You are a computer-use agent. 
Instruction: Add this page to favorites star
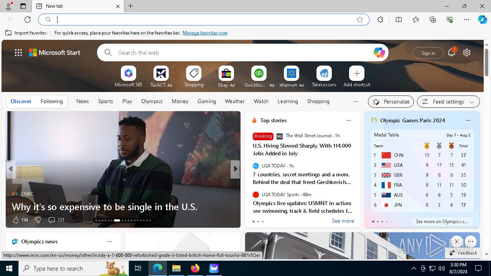(x=360, y=20)
